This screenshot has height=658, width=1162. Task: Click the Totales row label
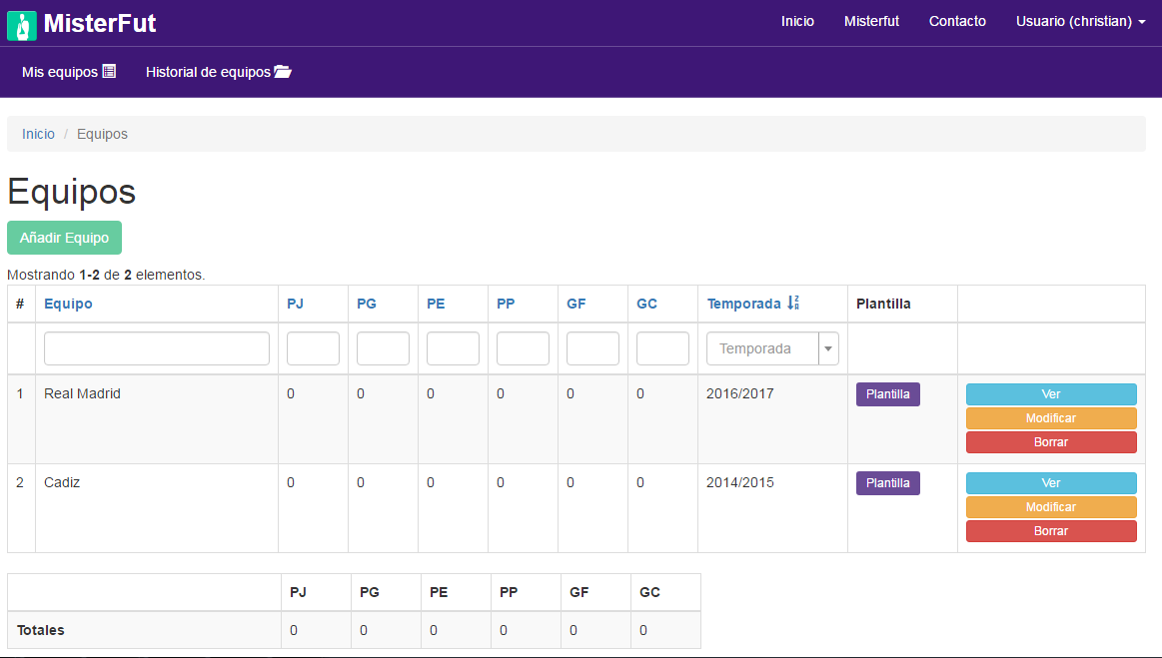[41, 630]
